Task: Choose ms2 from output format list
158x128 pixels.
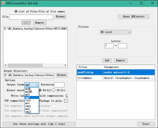Action: coord(32,109)
